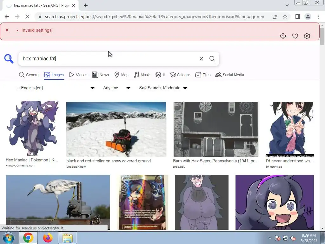Click the br.ifunny.co source text
Viewport: 325px width, 244px height.
[x=274, y=167]
